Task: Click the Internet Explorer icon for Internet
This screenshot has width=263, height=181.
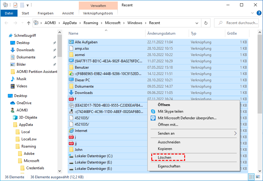Action: 71,130
